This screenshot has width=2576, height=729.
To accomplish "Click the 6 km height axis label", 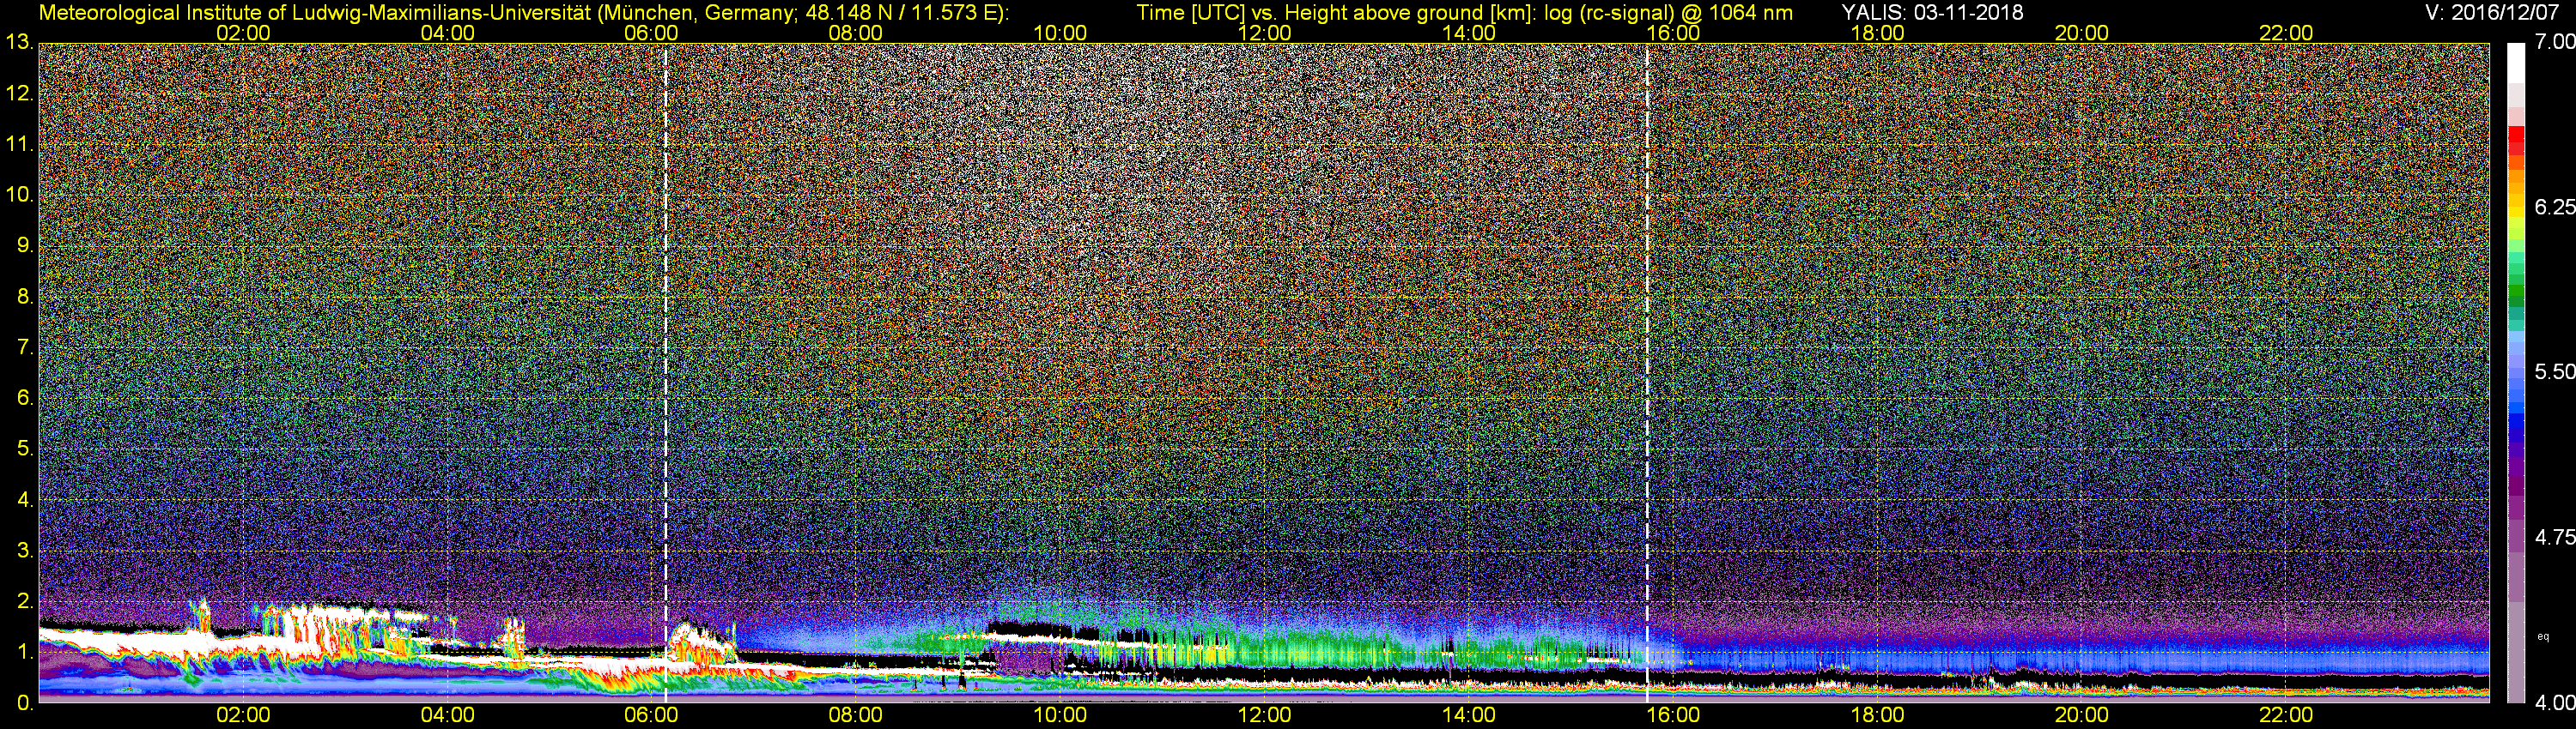I will tap(25, 397).
